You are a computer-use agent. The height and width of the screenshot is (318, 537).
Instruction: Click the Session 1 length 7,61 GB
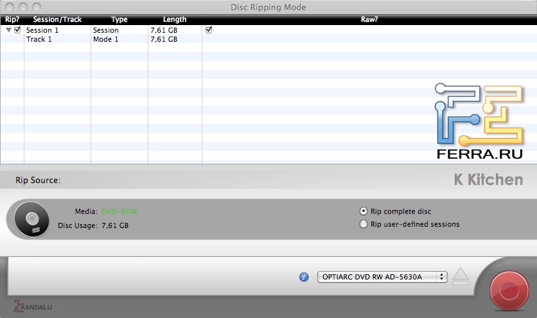(x=164, y=30)
